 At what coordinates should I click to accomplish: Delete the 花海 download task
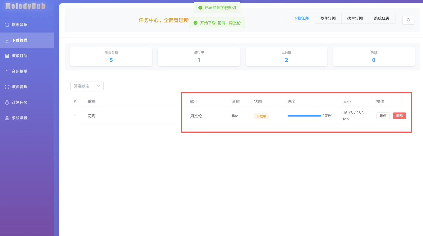(399, 116)
